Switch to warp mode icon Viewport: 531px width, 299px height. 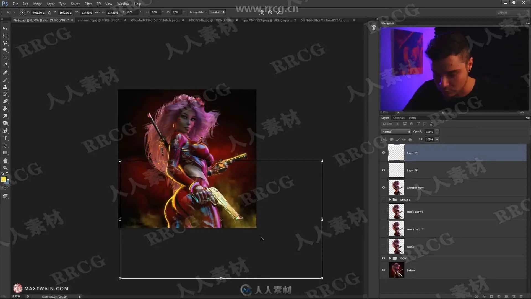pyautogui.click(x=262, y=12)
